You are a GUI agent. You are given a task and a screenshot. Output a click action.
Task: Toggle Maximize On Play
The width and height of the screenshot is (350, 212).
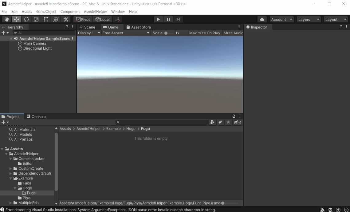(x=205, y=33)
